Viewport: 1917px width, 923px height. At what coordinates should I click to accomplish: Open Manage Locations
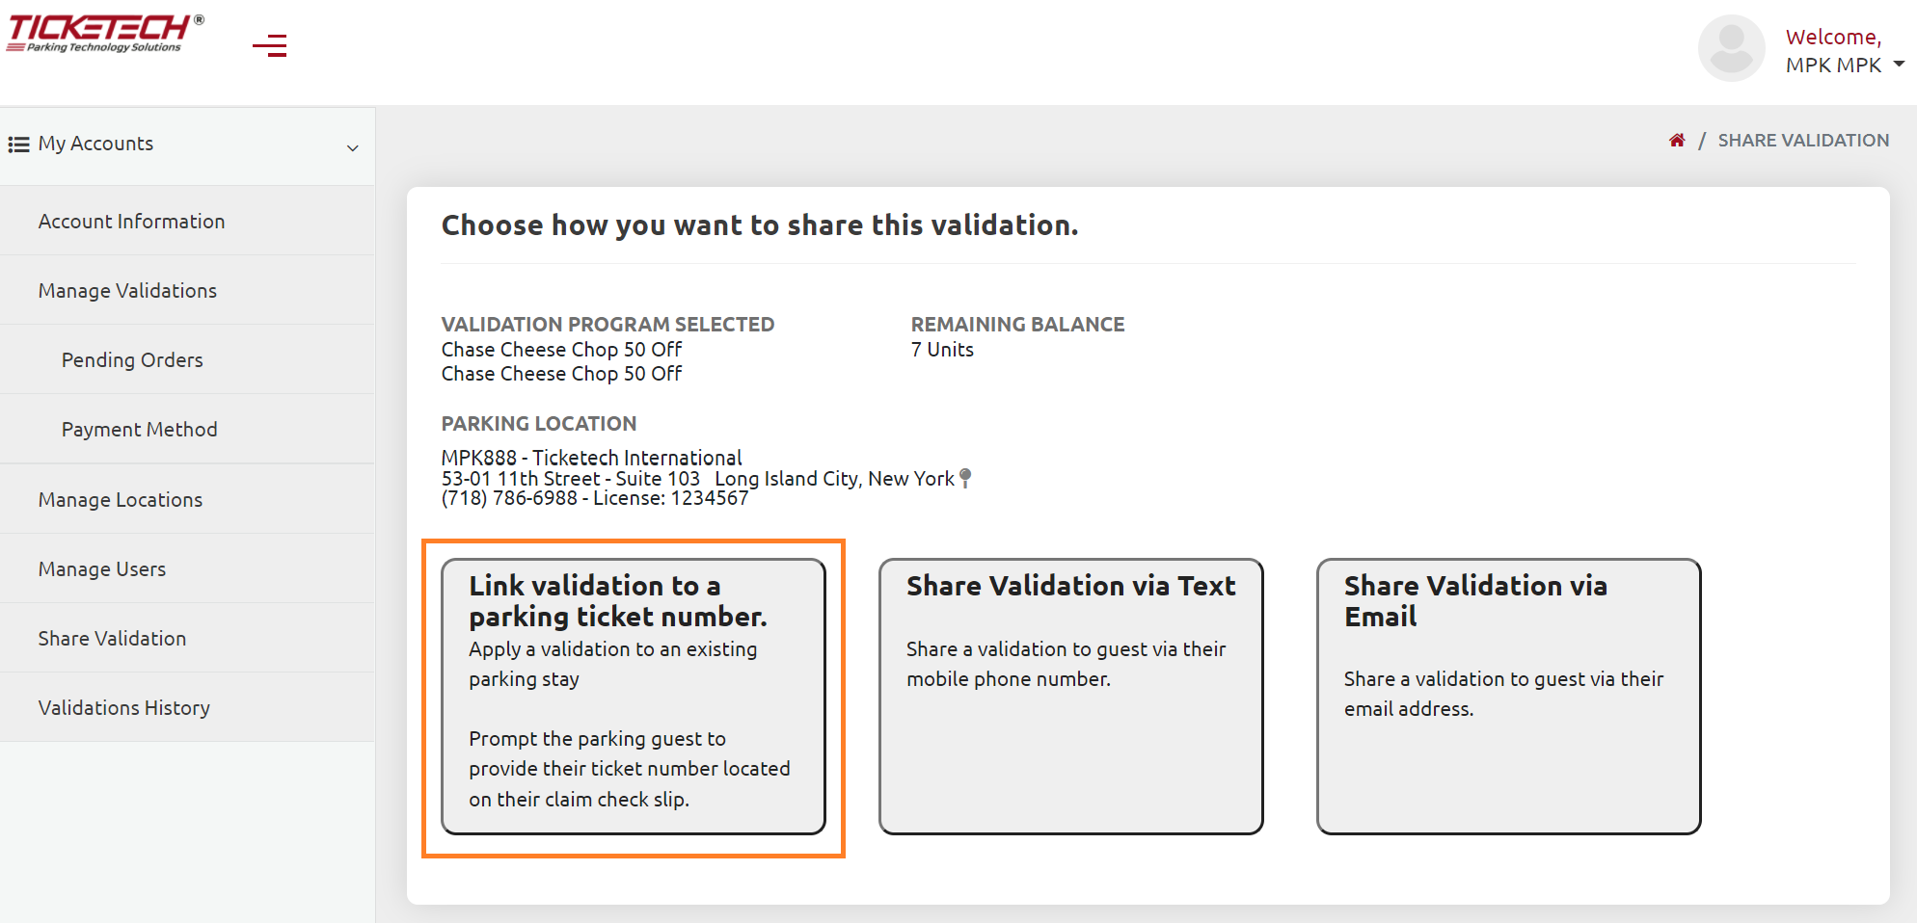click(187, 499)
